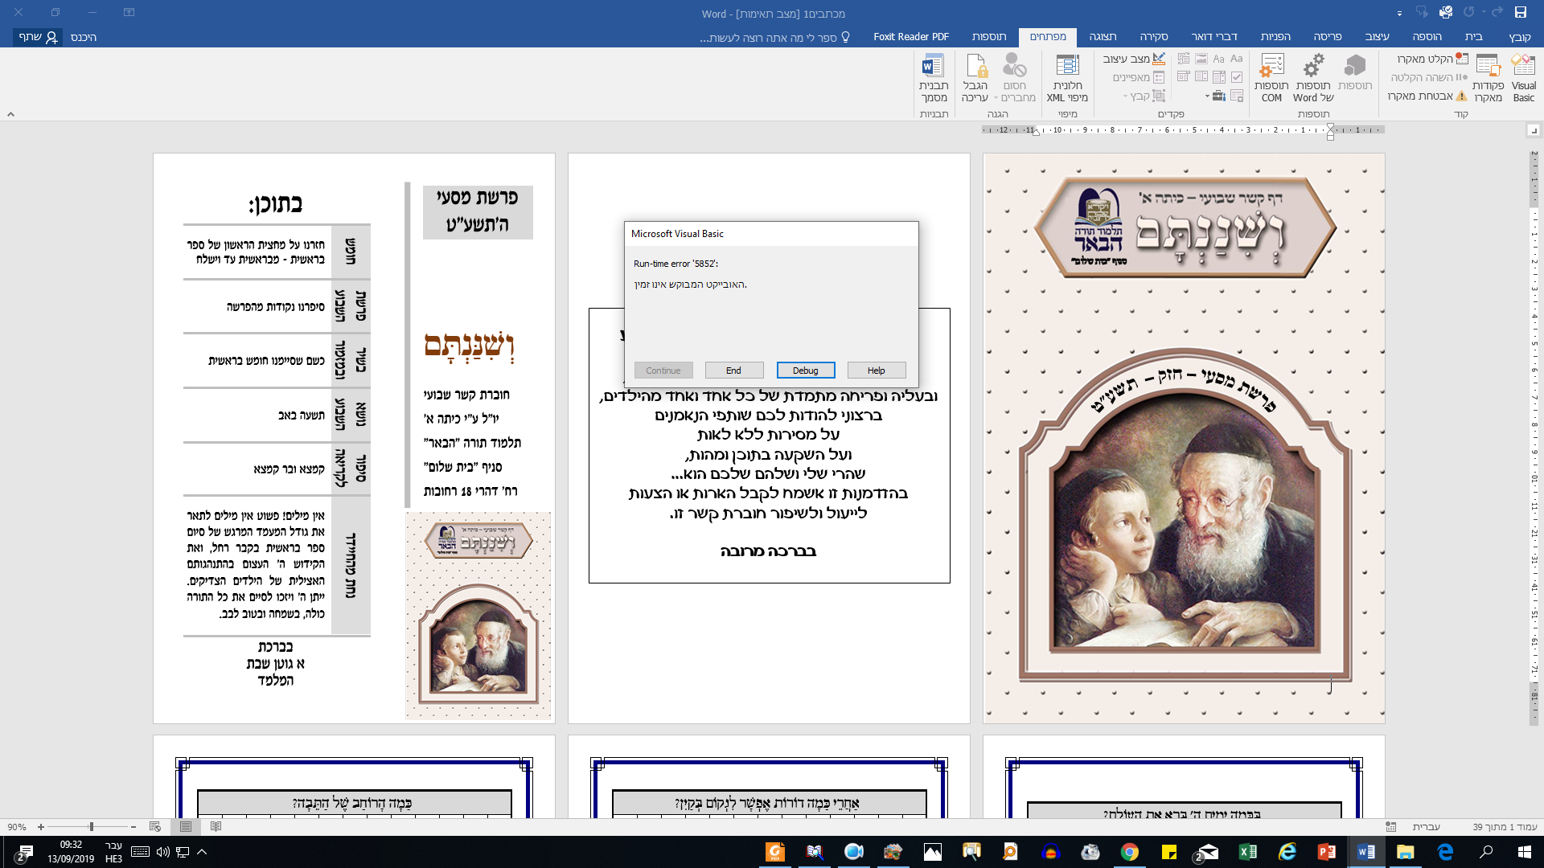This screenshot has width=1544, height=868.
Task: Open the Visual Basic editor
Action: pyautogui.click(x=1523, y=77)
